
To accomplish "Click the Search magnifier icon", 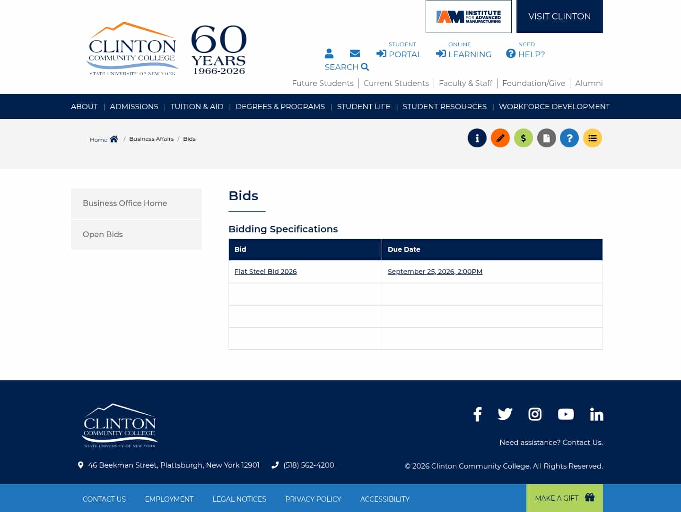I will [x=365, y=67].
